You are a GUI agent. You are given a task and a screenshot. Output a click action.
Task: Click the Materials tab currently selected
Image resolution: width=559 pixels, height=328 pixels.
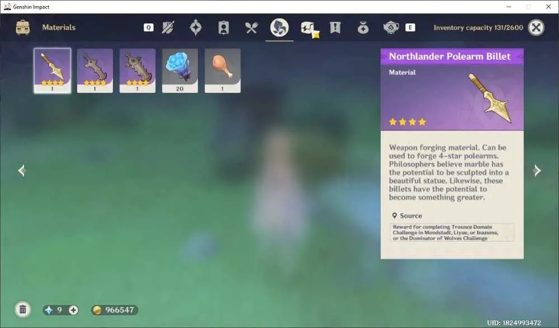(279, 27)
